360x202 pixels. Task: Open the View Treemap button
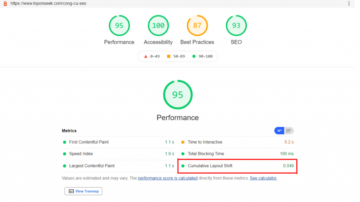tap(83, 191)
